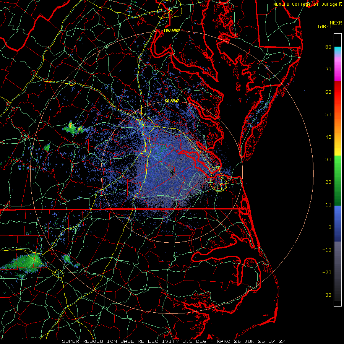The width and height of the screenshot is (344, 344).
Task: Click the 70 dBZ scale value
Action: (328, 69)
